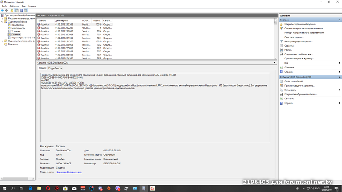Collapse the Журналы Windows tree node
Viewport: 342px width, 192px height.
tap(2, 22)
